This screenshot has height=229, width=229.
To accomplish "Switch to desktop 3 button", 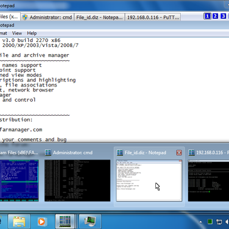I will pos(223,16).
